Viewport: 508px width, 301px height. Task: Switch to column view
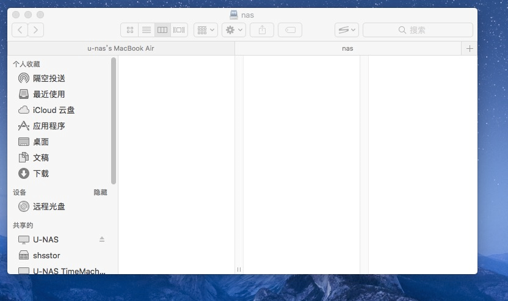pyautogui.click(x=162, y=30)
